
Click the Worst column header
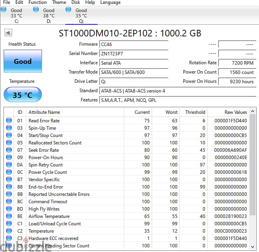[166, 112]
